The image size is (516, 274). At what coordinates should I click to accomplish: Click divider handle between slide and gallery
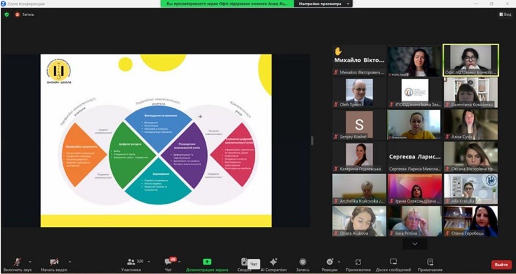pyautogui.click(x=312, y=141)
